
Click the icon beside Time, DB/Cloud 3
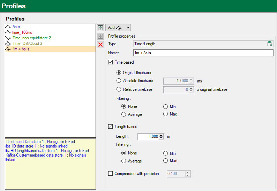click(8, 43)
